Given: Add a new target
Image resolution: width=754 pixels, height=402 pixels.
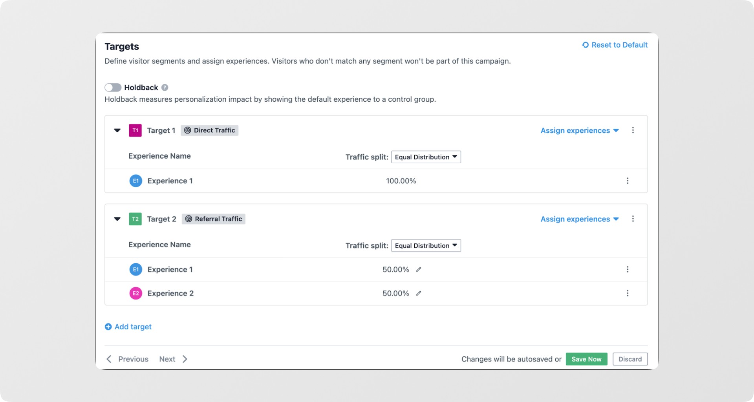Looking at the screenshot, I should [x=128, y=327].
